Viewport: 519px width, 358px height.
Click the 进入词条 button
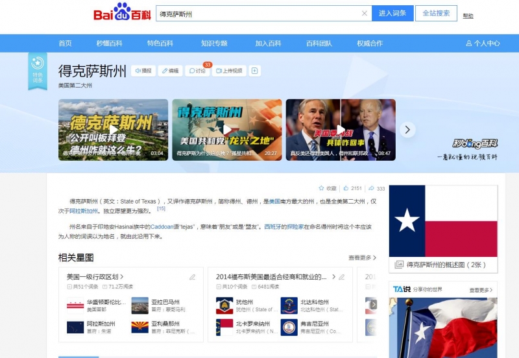[392, 13]
